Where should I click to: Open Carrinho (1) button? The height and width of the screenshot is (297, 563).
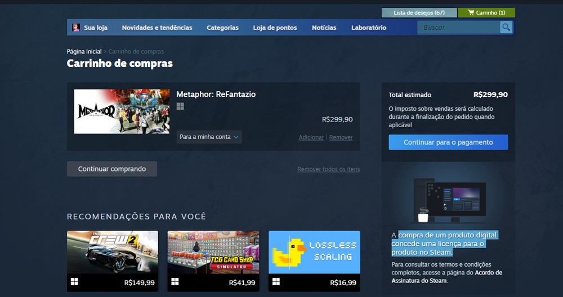click(486, 12)
